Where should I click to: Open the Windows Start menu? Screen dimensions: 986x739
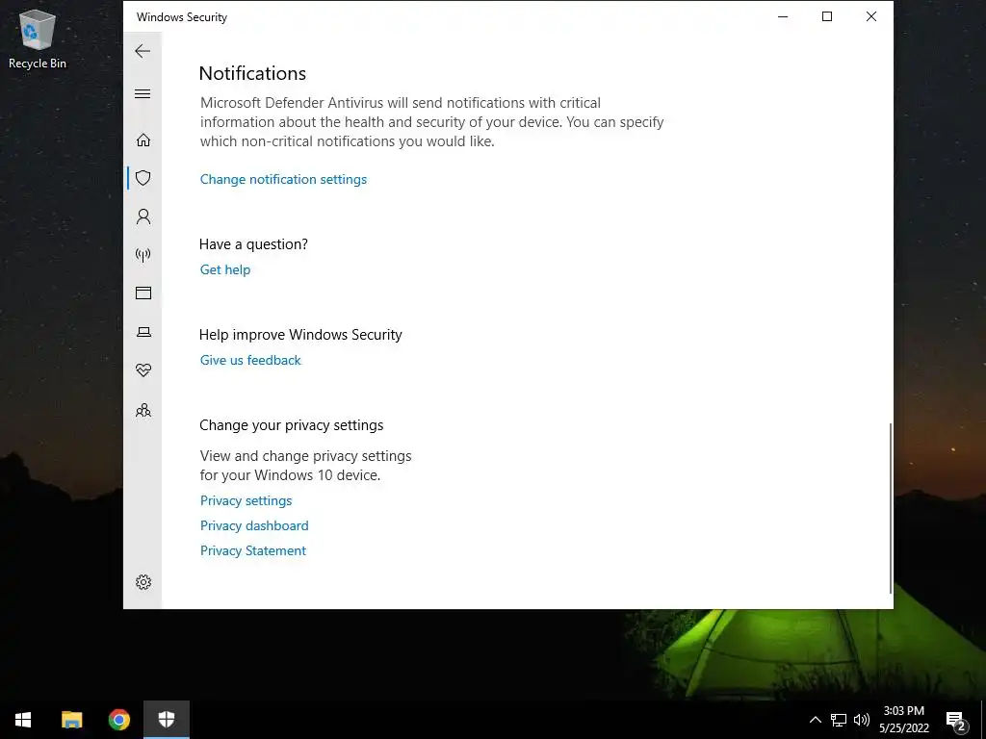[x=23, y=720]
